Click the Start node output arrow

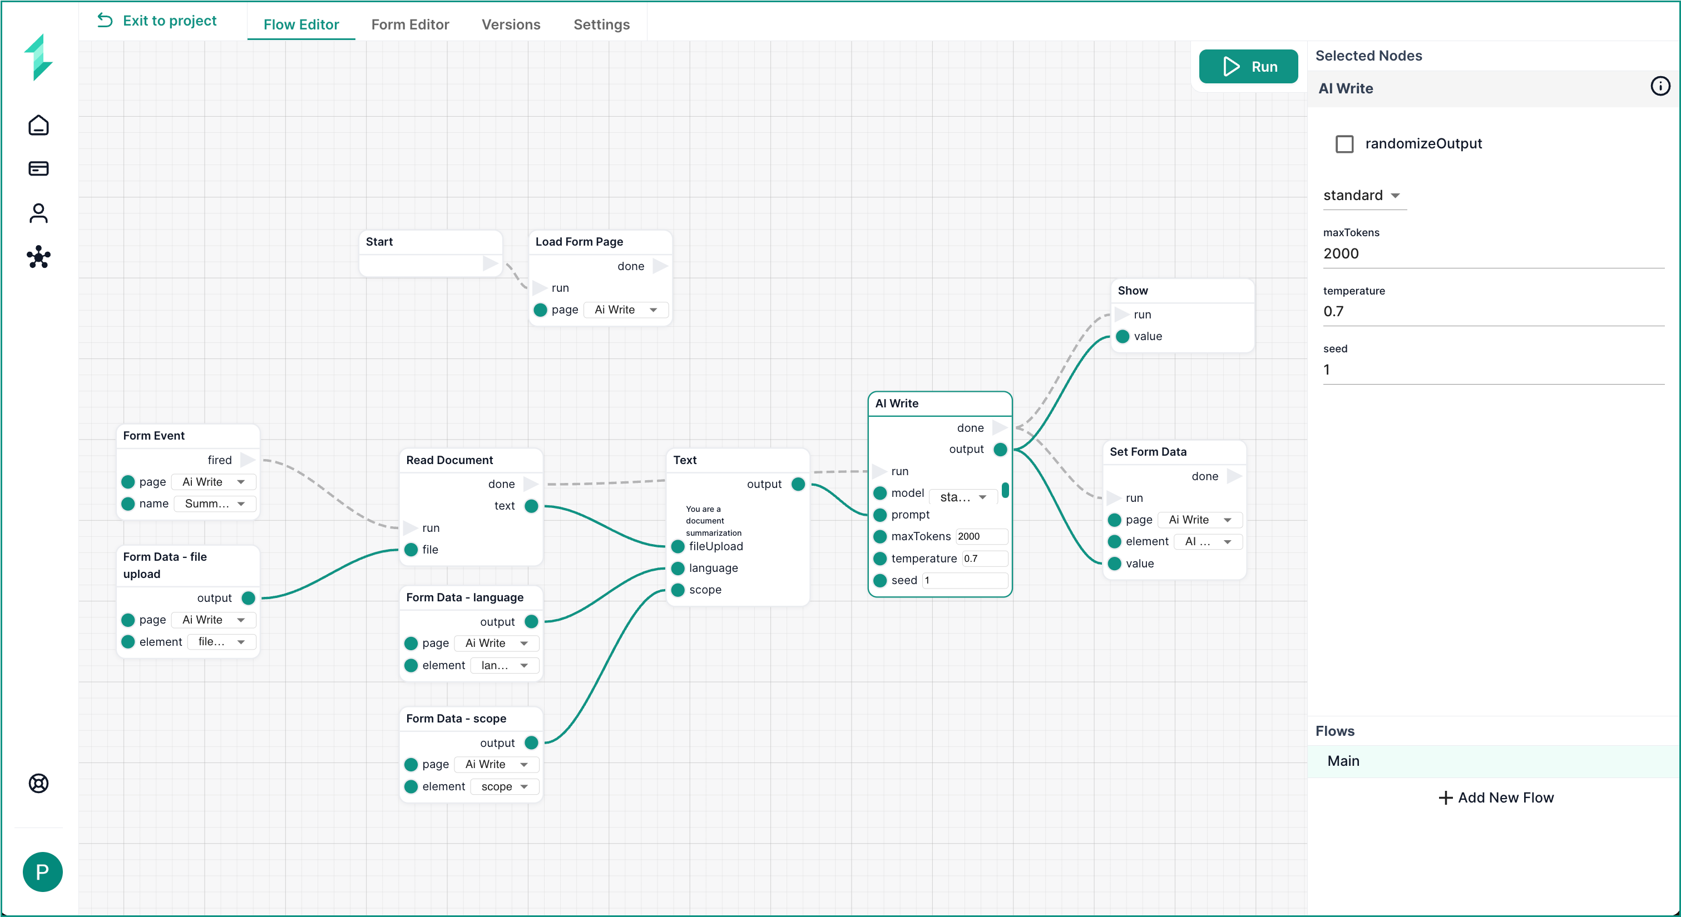point(490,263)
